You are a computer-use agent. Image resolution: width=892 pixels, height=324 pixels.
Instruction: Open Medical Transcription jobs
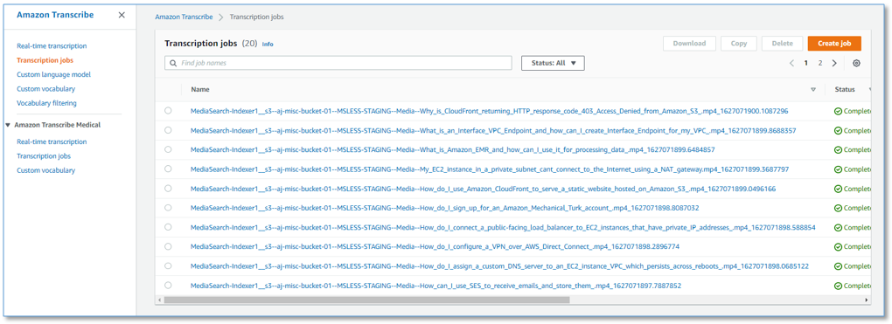point(44,155)
